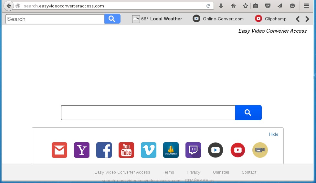Open the Dailymotion shortcut icon
This screenshot has width=316, height=183.
pyautogui.click(x=171, y=150)
